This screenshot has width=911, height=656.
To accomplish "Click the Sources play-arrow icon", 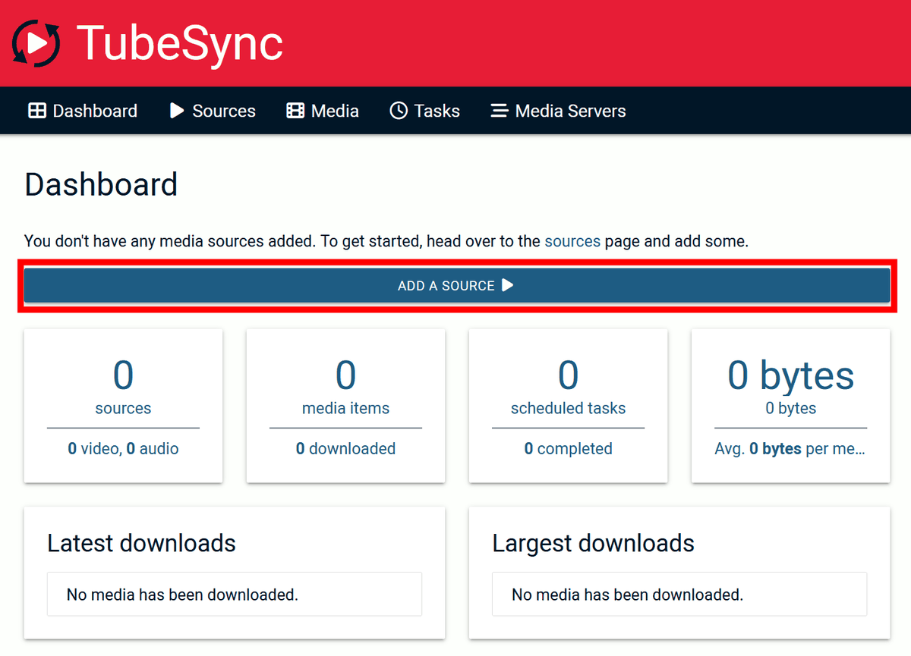I will [x=177, y=111].
